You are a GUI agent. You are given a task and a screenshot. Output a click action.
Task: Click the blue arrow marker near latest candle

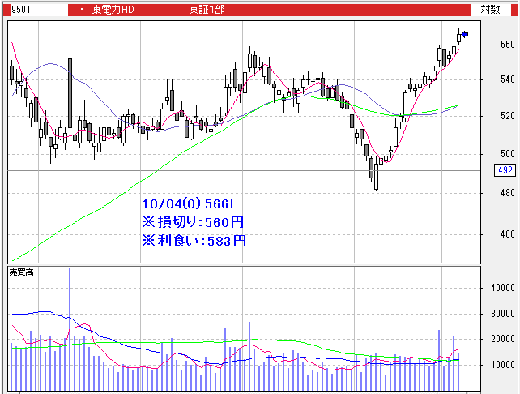pyautogui.click(x=465, y=35)
